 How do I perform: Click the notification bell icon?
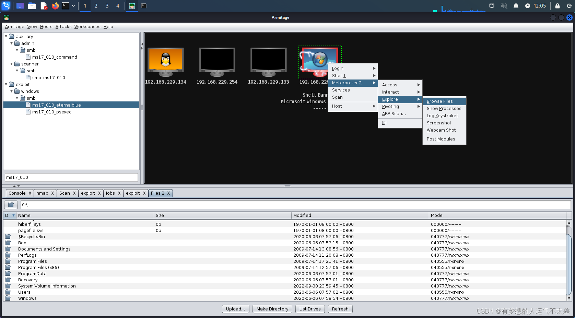pyautogui.click(x=516, y=6)
